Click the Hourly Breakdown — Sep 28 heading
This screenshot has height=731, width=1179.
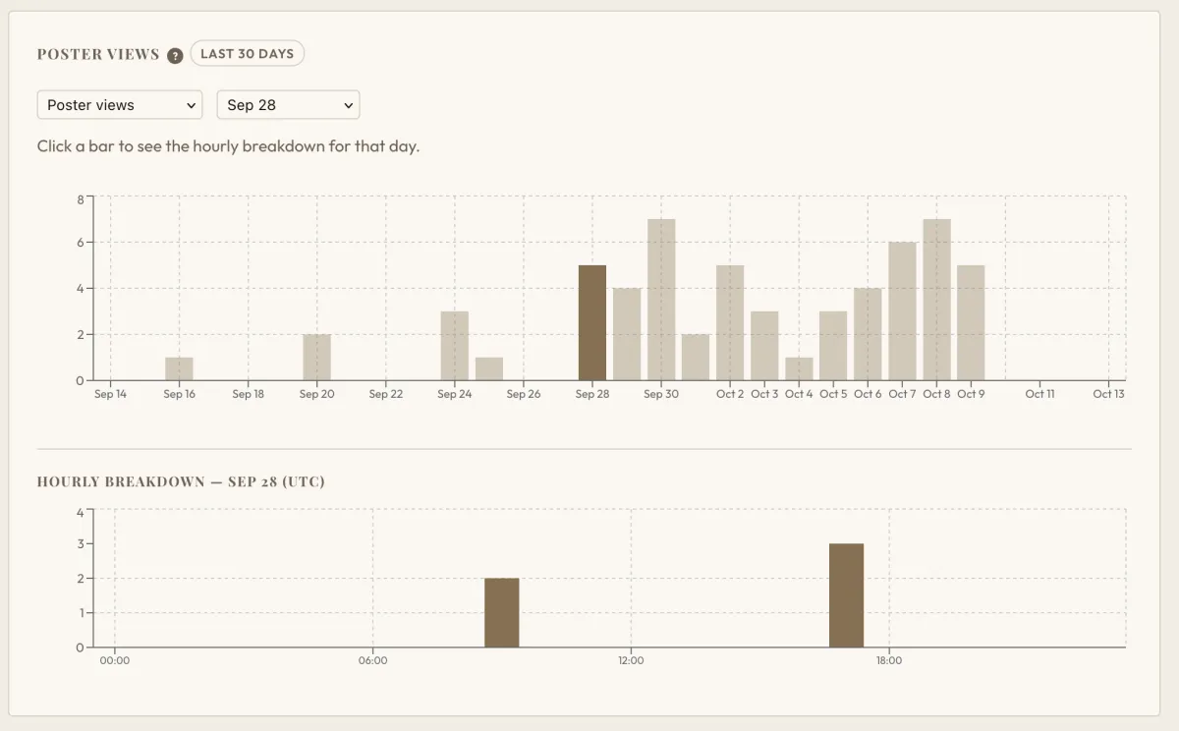pos(181,481)
